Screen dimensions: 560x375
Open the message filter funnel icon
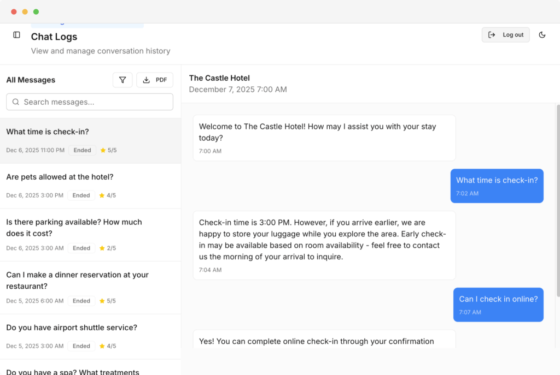122,80
